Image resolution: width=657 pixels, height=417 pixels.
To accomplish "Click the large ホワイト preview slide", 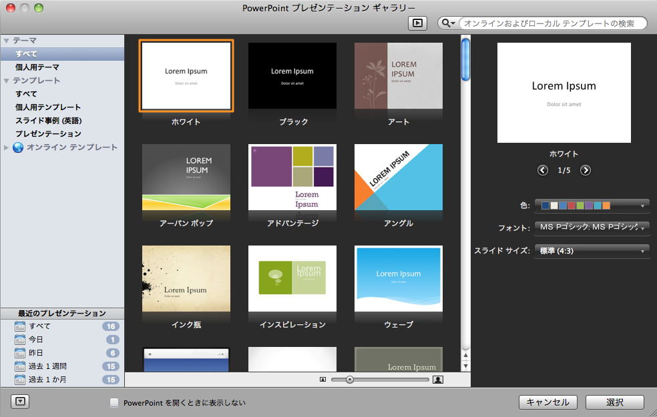I will pos(564,93).
